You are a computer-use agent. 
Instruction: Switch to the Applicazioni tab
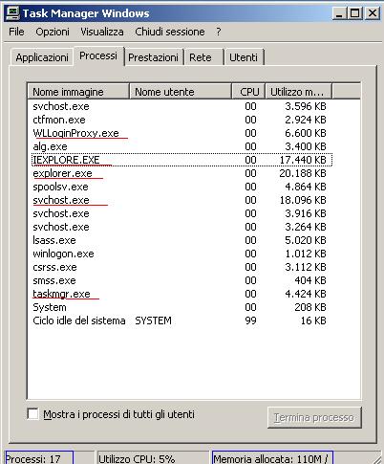[42, 57]
